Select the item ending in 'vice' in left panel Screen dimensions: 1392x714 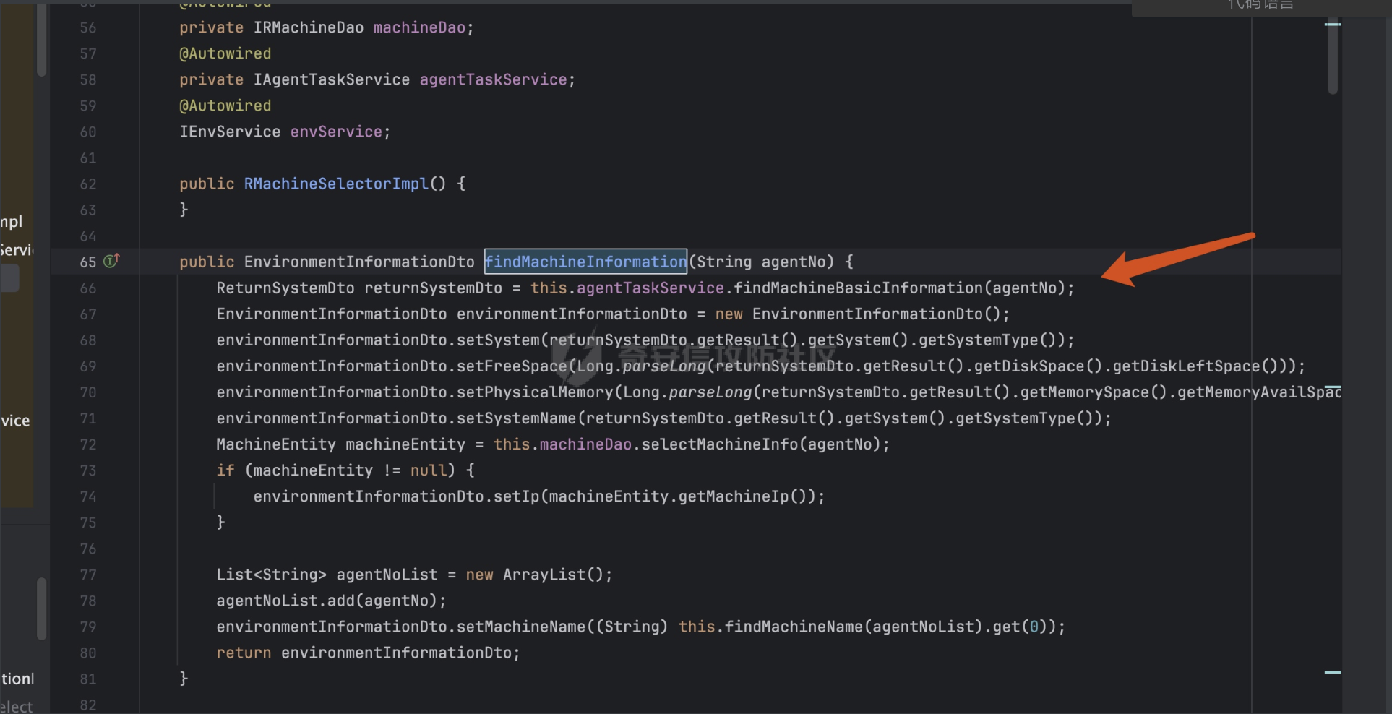15,421
